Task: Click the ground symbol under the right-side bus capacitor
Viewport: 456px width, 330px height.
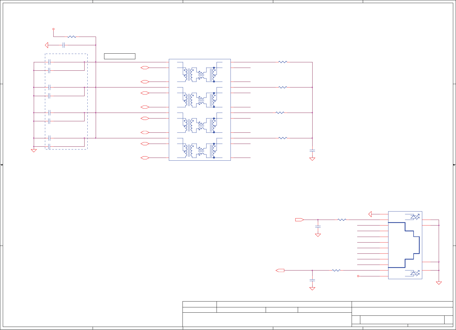Action: point(312,159)
